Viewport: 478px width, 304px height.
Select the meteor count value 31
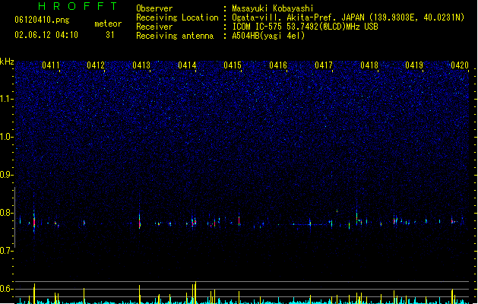point(110,35)
